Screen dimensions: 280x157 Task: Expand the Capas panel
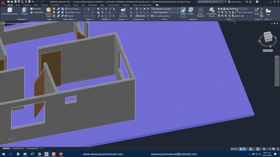[230, 19]
